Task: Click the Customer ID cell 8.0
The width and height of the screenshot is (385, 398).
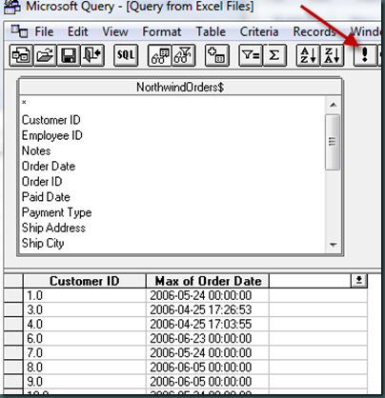Action: coord(85,367)
